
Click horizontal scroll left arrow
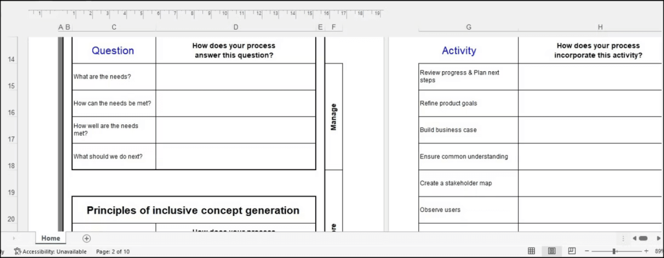[635, 239]
